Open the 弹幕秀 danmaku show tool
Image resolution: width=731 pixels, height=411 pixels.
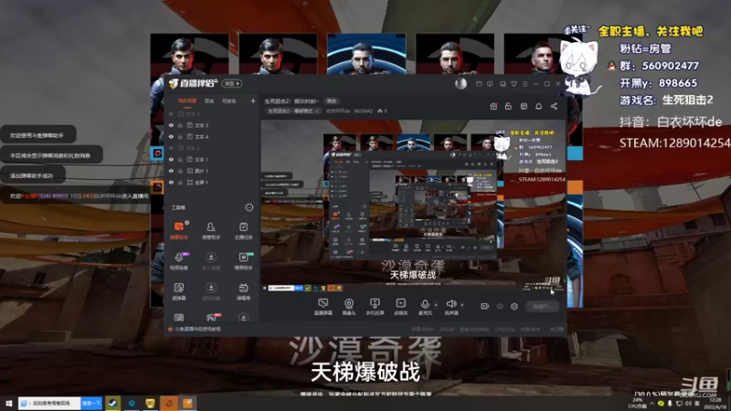pos(243,291)
